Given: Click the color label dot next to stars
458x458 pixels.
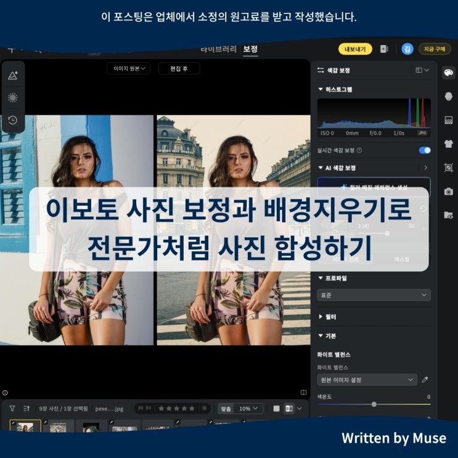Looking at the screenshot, I should [205, 408].
